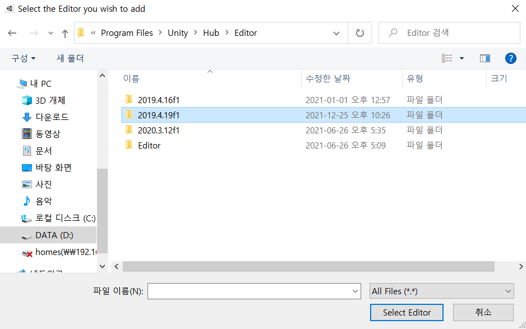Click the Unity icon in title bar
Viewport: 526px width, 329px height.
coord(10,9)
